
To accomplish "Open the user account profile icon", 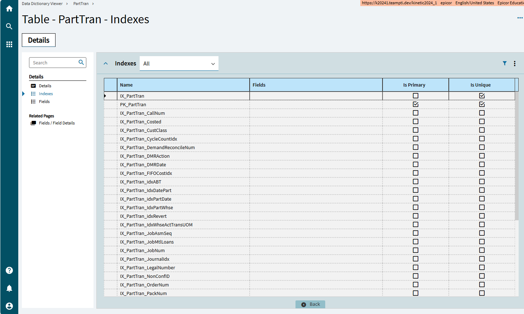I will click(x=9, y=306).
